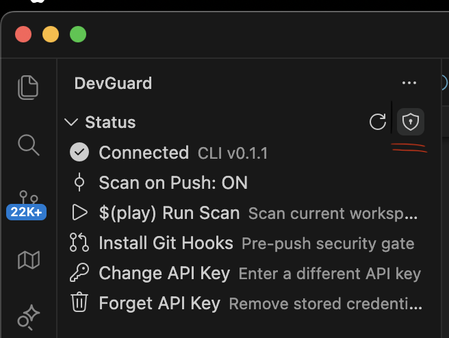
Task: Click the key icon beside Change API Key
Action: pyautogui.click(x=80, y=273)
